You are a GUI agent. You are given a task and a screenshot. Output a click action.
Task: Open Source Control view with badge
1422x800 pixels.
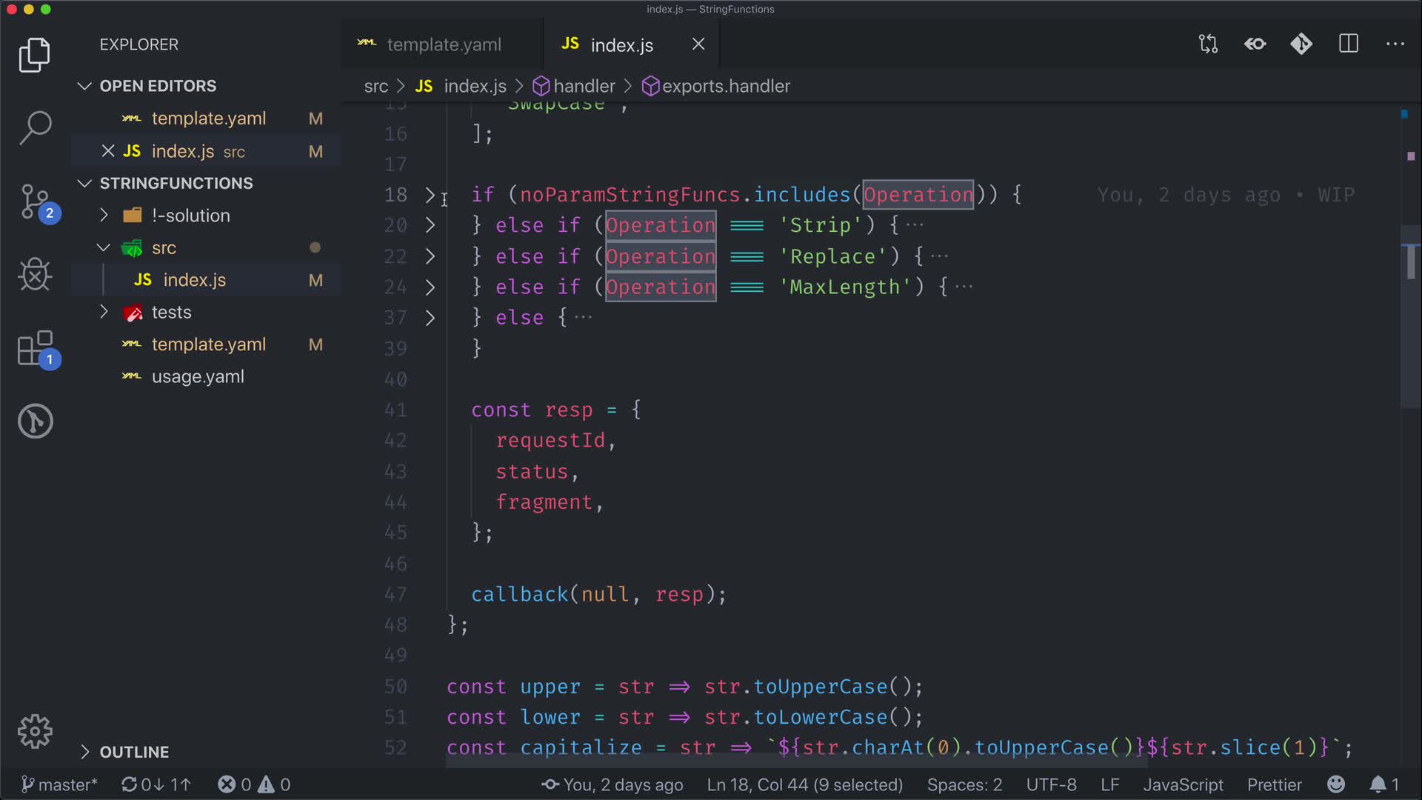coord(35,201)
